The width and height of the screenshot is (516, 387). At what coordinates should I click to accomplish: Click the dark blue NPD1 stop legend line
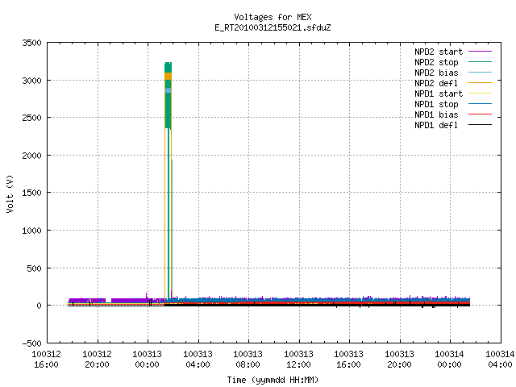tap(480, 104)
